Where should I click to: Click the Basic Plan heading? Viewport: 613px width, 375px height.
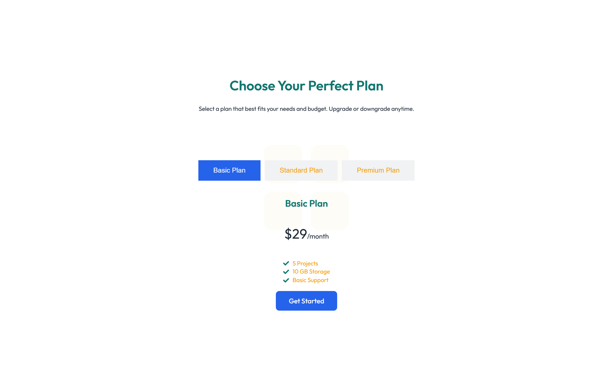[x=306, y=204]
